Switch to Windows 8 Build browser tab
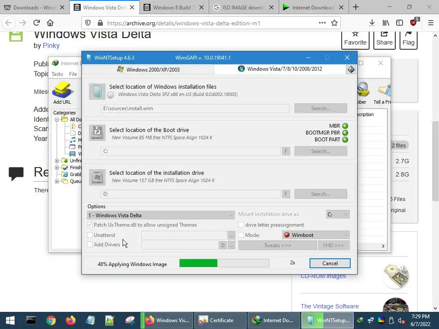Screen dimensions: 439x329 coord(174,7)
